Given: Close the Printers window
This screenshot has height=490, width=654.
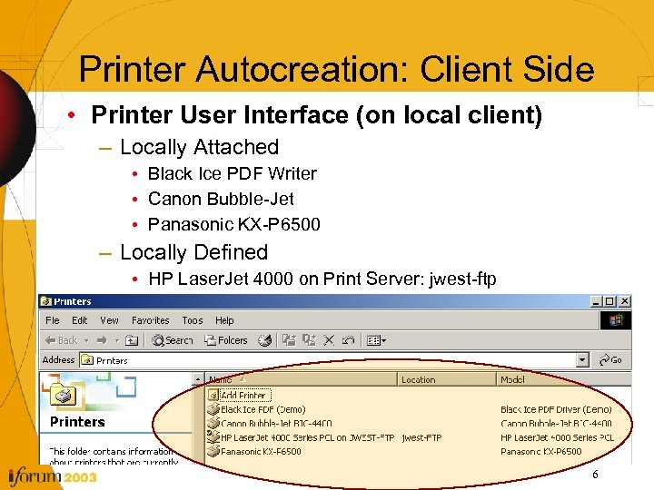Looking at the screenshot, I should point(624,301).
